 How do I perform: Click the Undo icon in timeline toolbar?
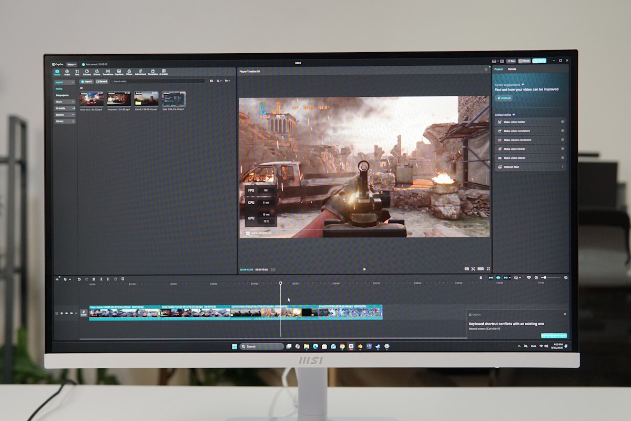coord(79,279)
